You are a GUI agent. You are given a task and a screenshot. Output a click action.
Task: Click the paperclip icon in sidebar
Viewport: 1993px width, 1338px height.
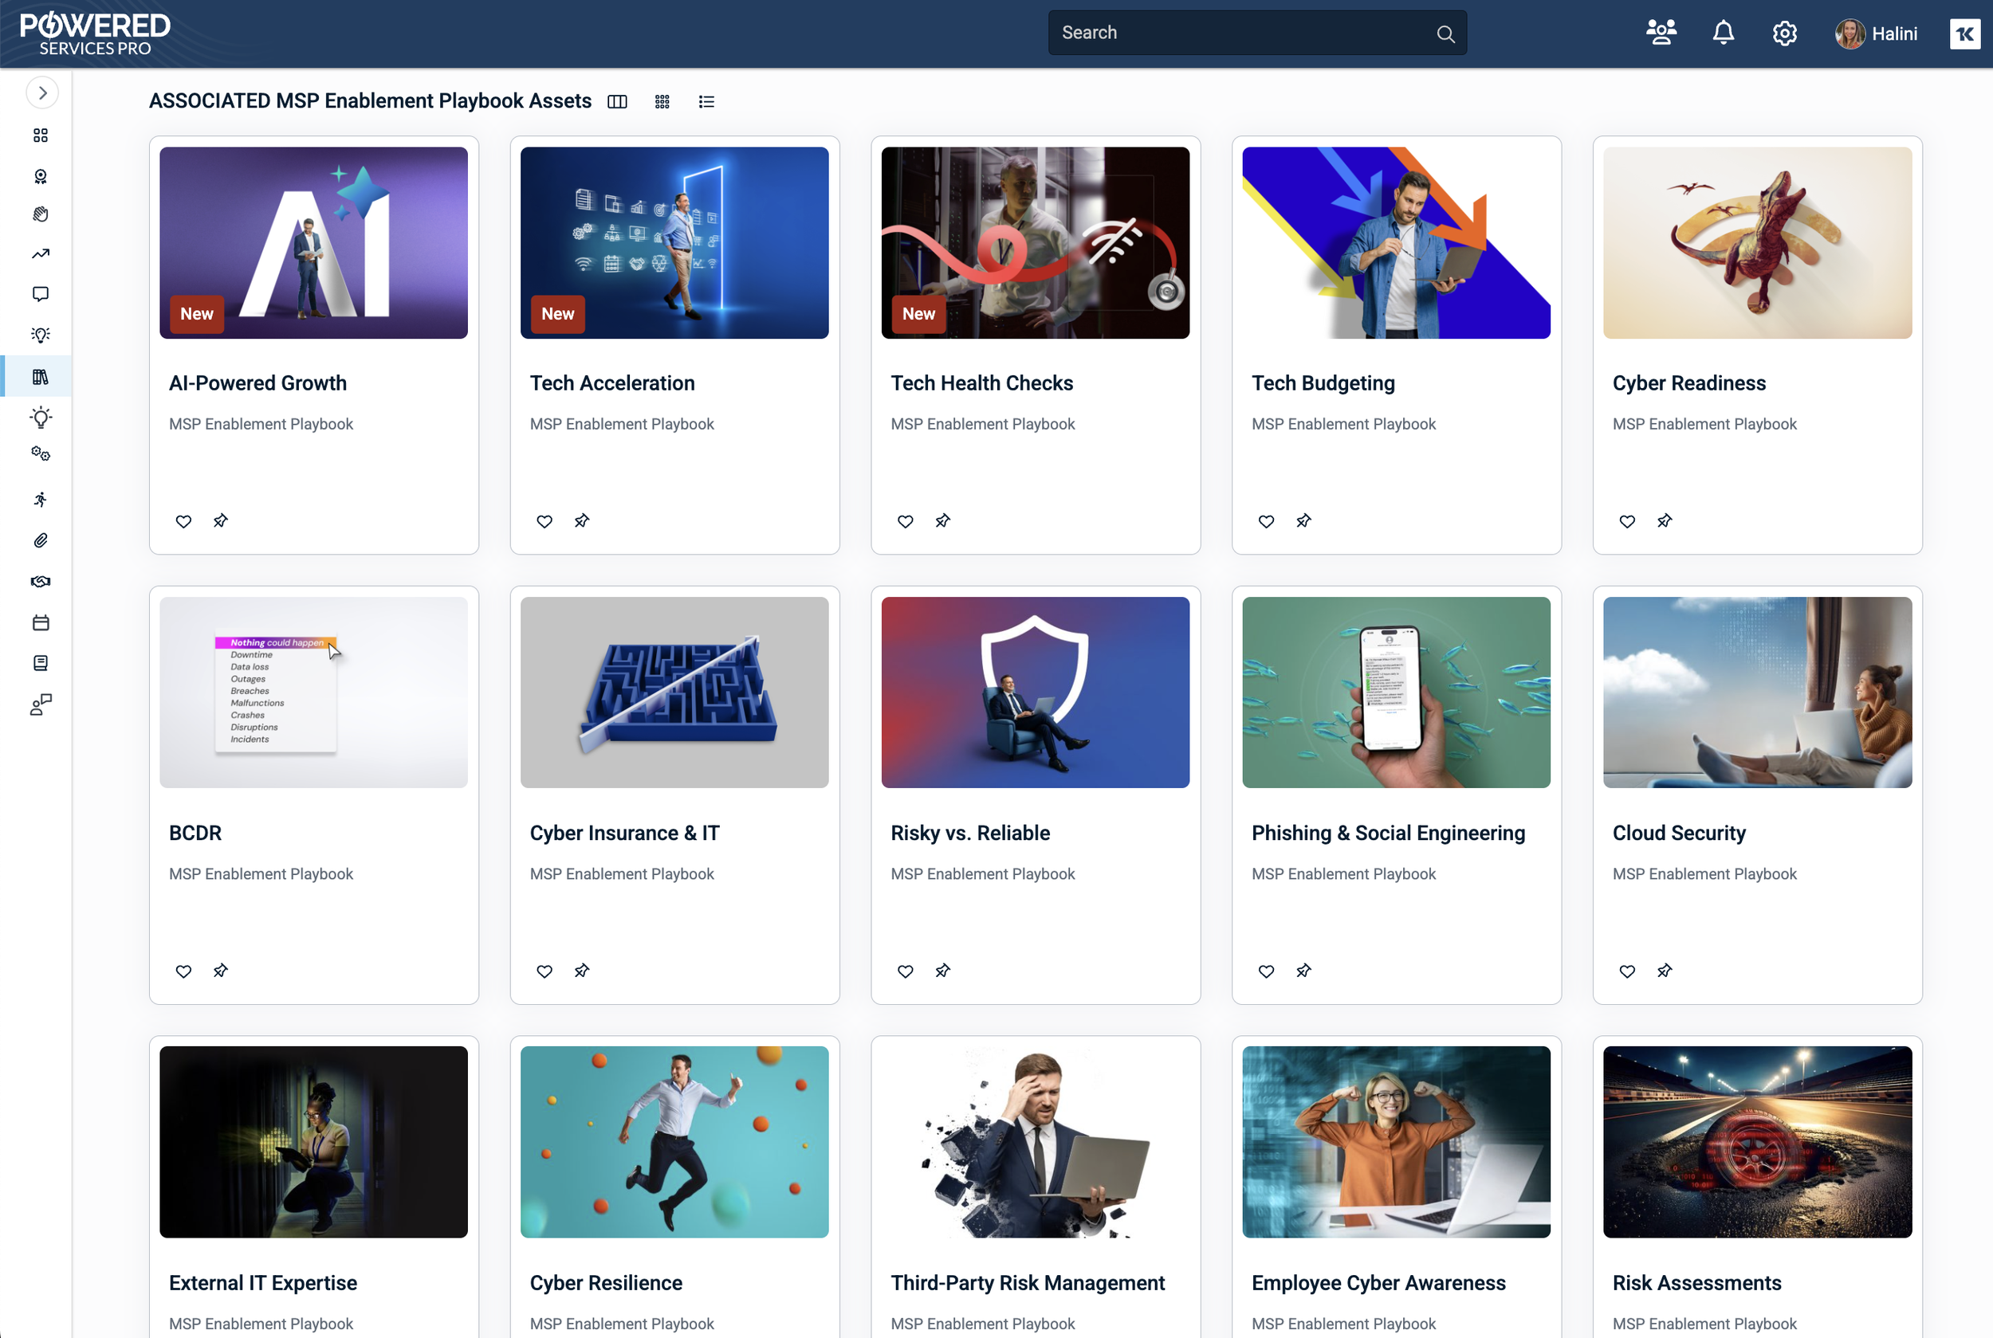pos(40,541)
